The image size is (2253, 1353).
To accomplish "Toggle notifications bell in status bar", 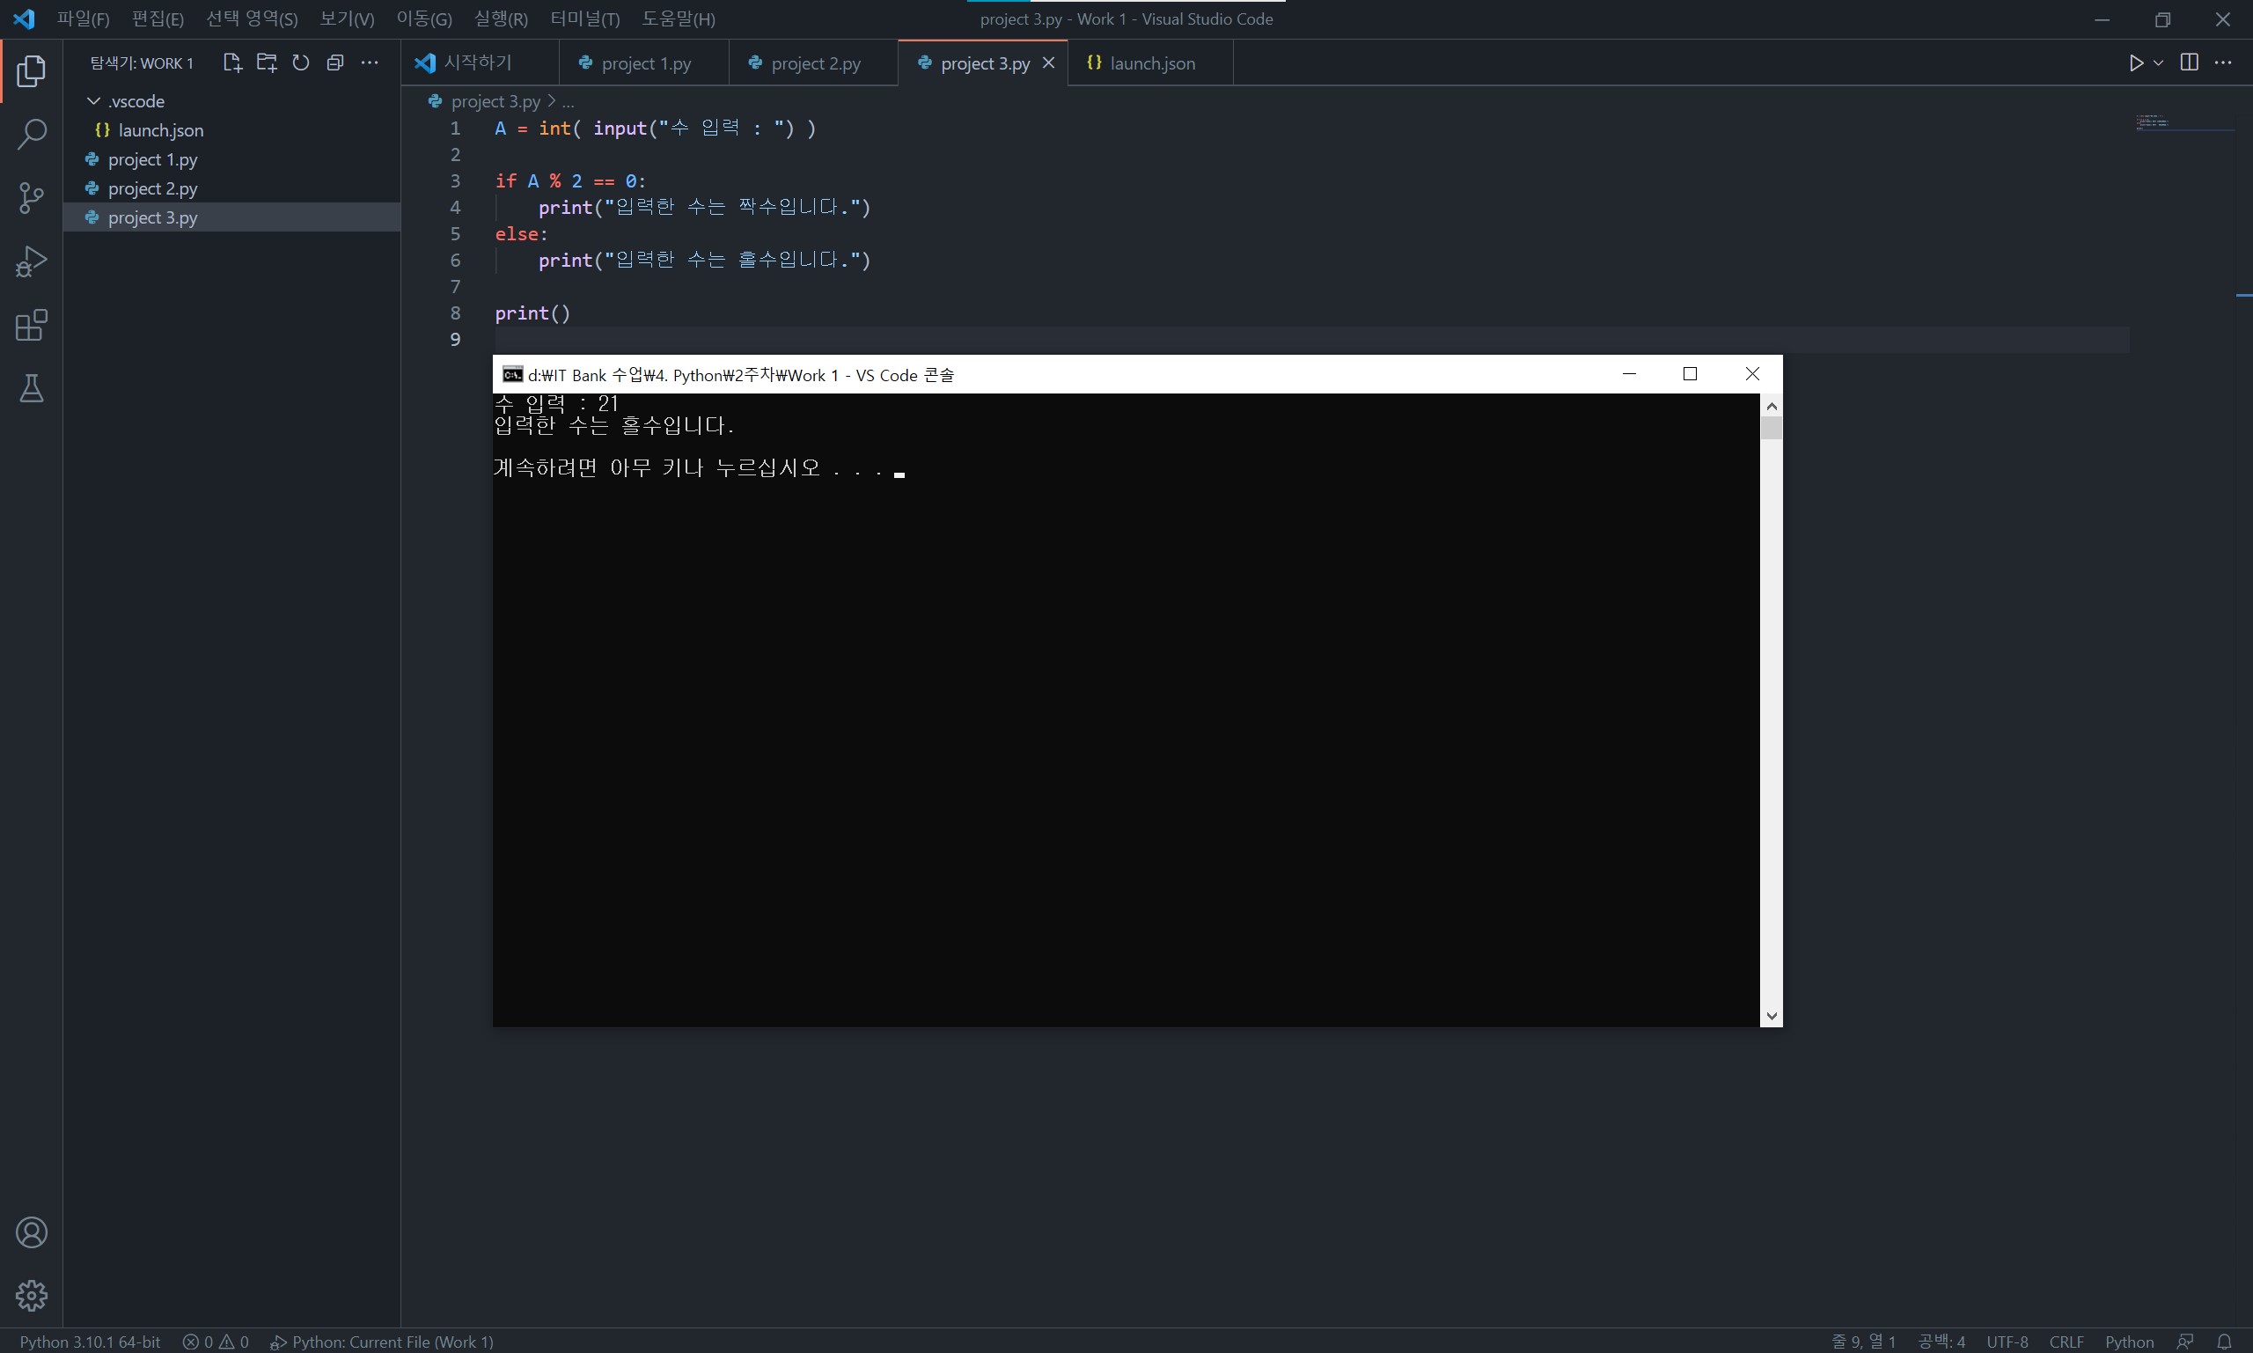I will [2224, 1342].
